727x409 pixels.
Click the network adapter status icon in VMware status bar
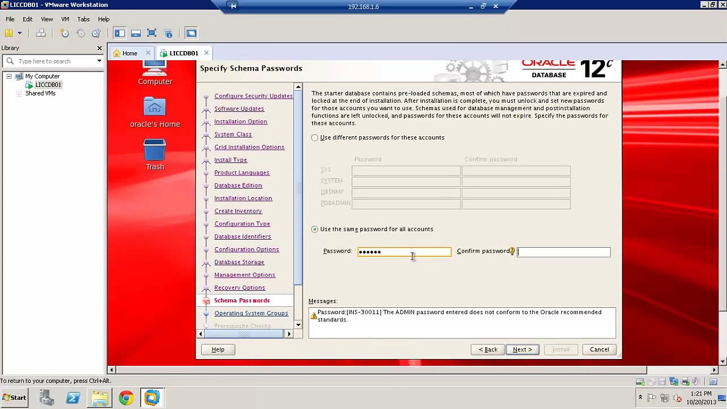tap(674, 382)
